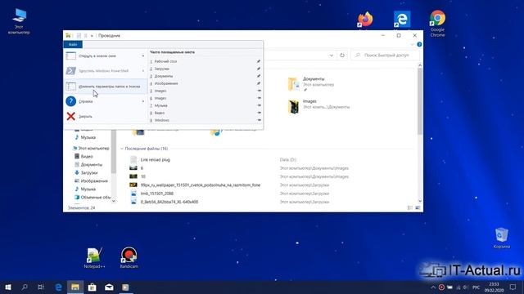Screen dimensions: 524x294
Task: Click the PowerShell icon in the File menu
Action: pos(71,71)
